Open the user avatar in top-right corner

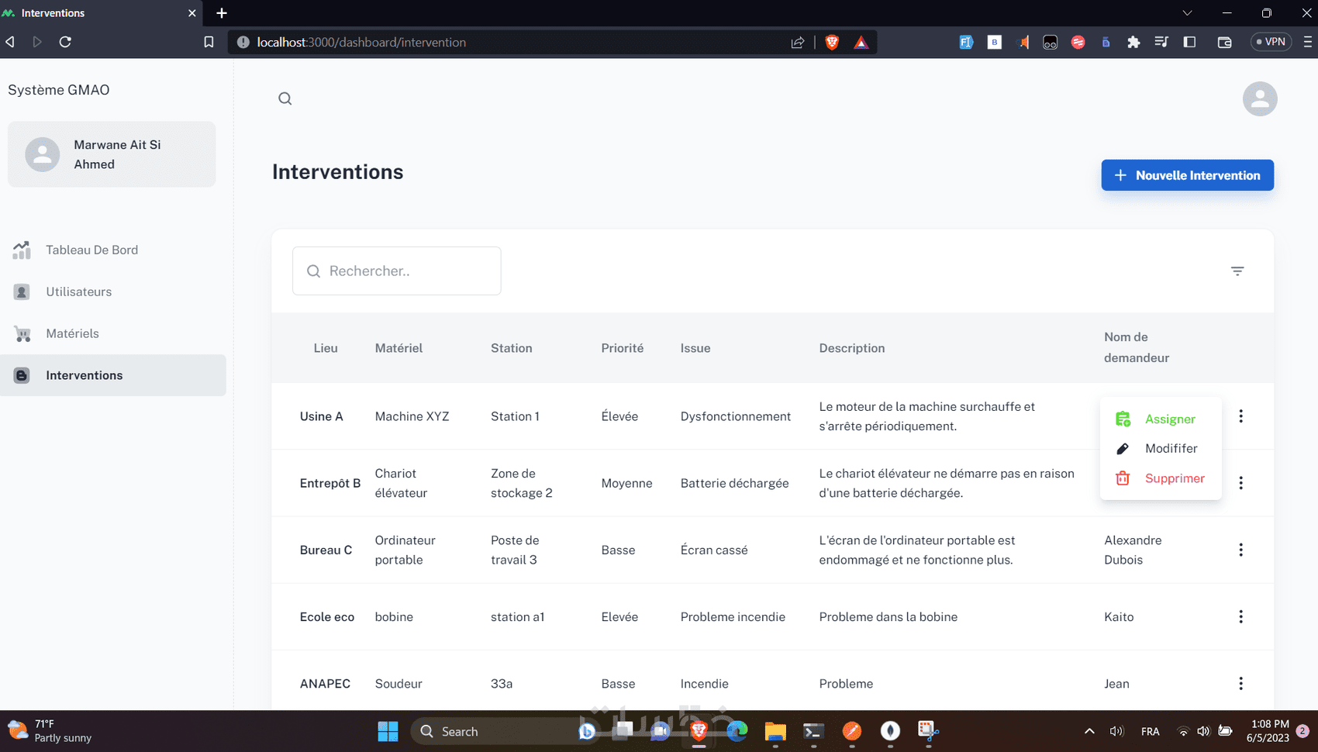1259,99
